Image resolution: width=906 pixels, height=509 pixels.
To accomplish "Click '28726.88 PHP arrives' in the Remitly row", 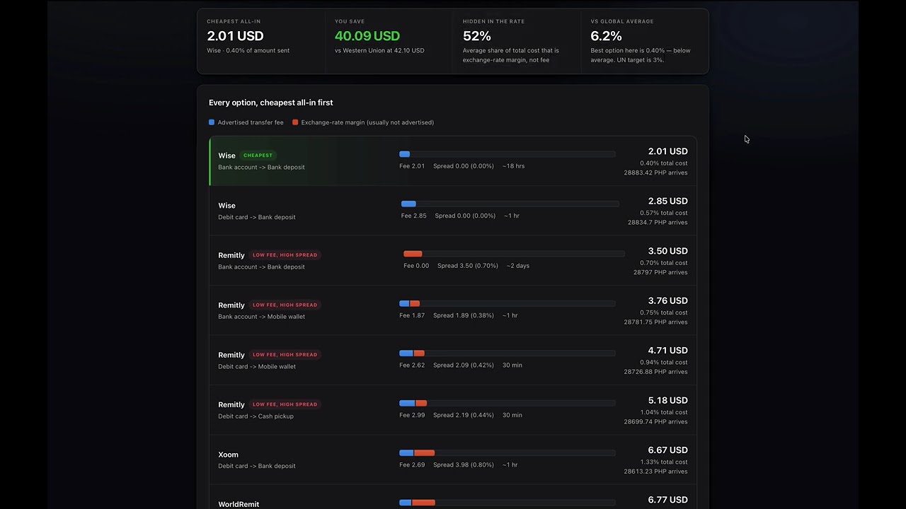I will 655,372.
